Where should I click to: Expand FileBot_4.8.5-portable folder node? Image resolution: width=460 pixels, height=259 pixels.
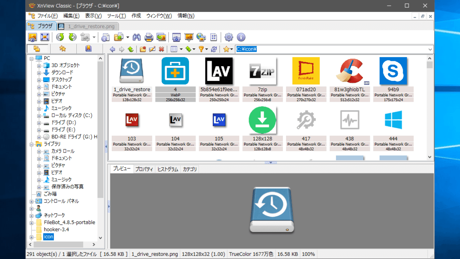32,223
